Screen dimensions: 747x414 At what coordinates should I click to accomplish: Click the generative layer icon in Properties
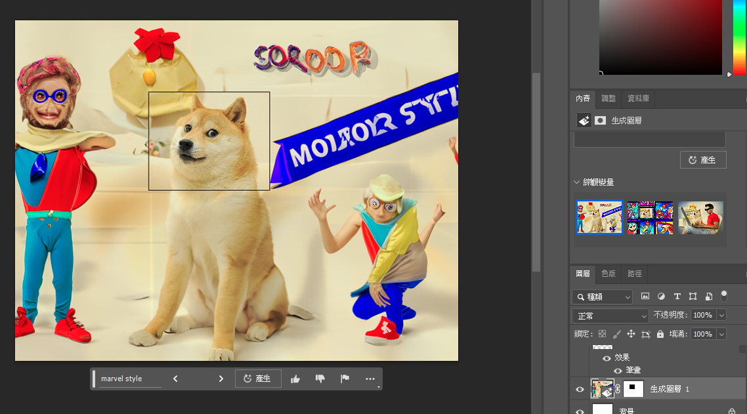pyautogui.click(x=584, y=121)
